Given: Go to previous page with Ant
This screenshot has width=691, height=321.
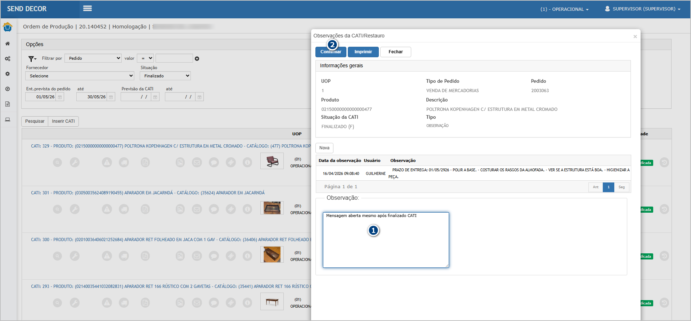Looking at the screenshot, I should click(596, 187).
